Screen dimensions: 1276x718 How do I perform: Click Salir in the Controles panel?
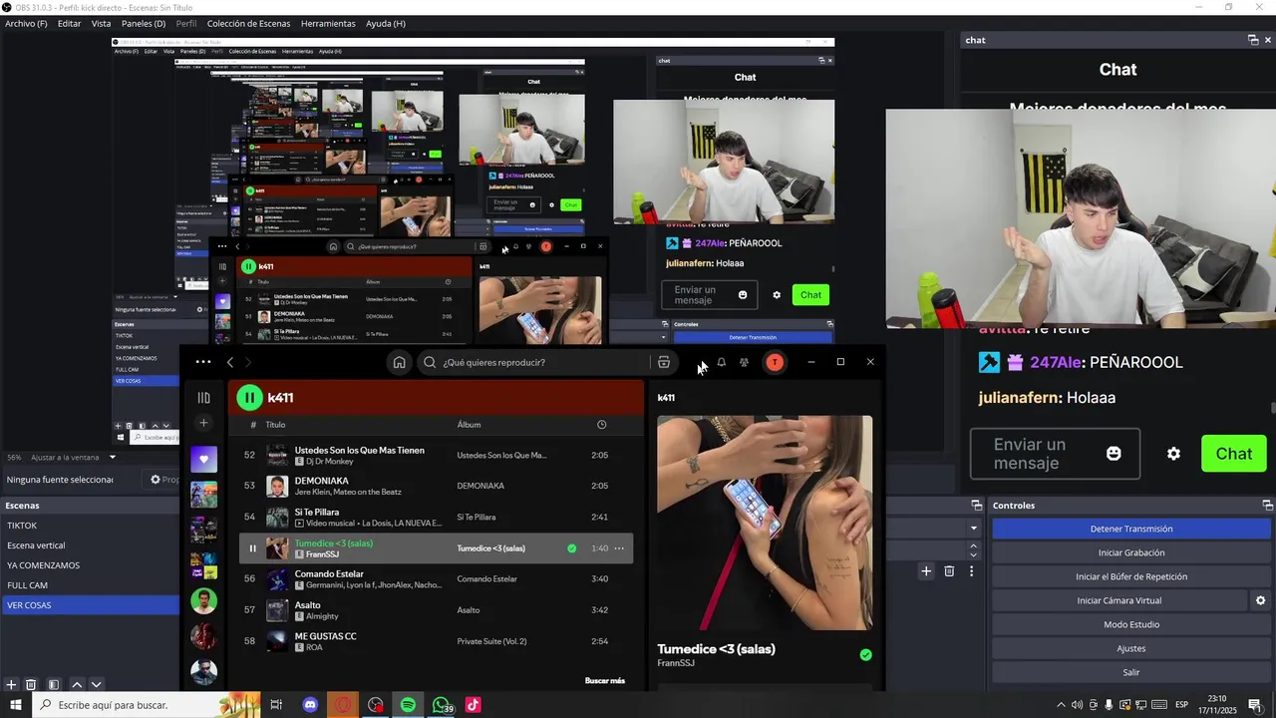[x=1130, y=672]
